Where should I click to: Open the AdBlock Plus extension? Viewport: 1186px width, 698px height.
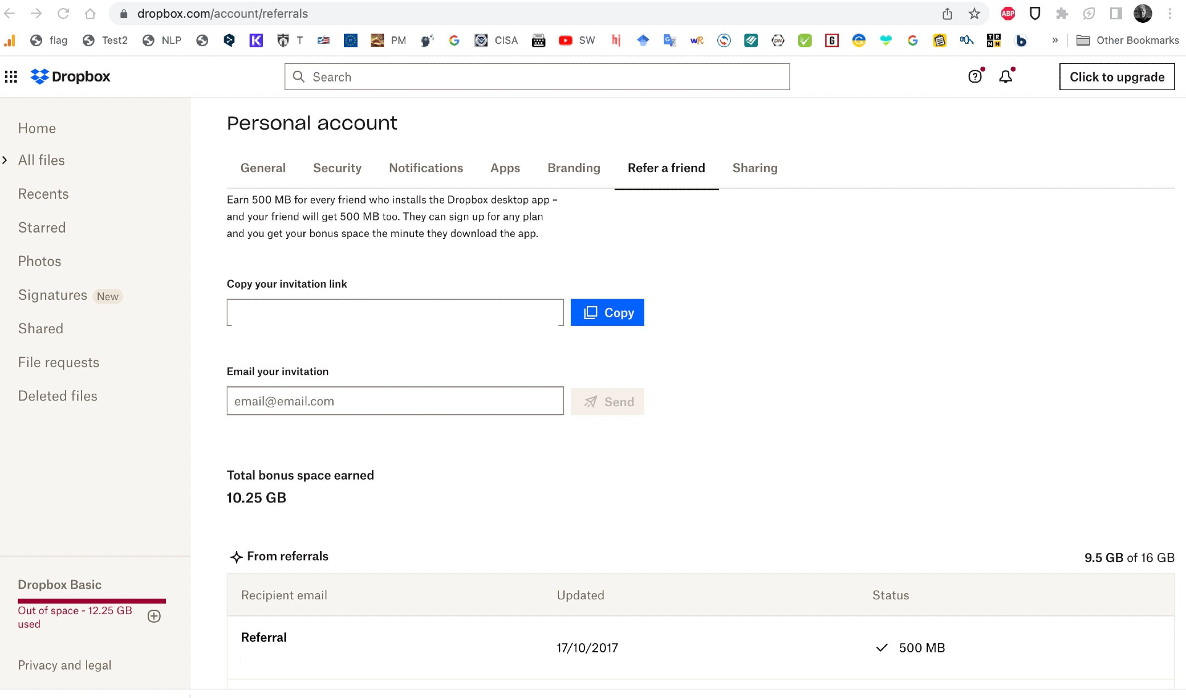[1008, 14]
